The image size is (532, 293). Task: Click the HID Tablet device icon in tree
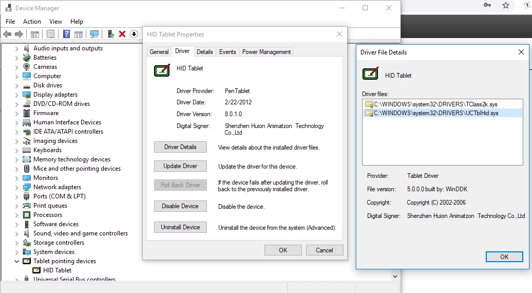point(36,270)
